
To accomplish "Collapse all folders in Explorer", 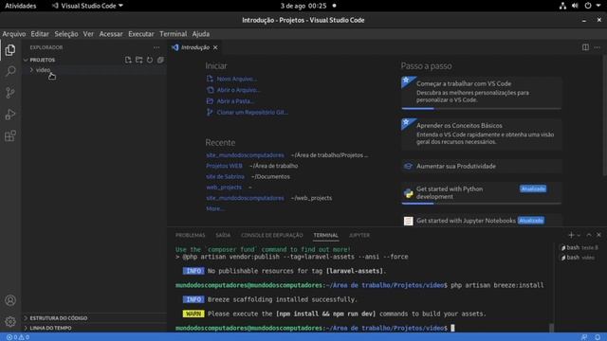I will click(160, 60).
